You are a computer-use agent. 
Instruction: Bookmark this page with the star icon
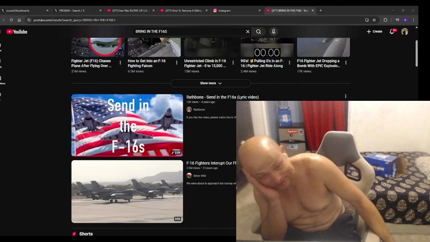click(x=374, y=20)
